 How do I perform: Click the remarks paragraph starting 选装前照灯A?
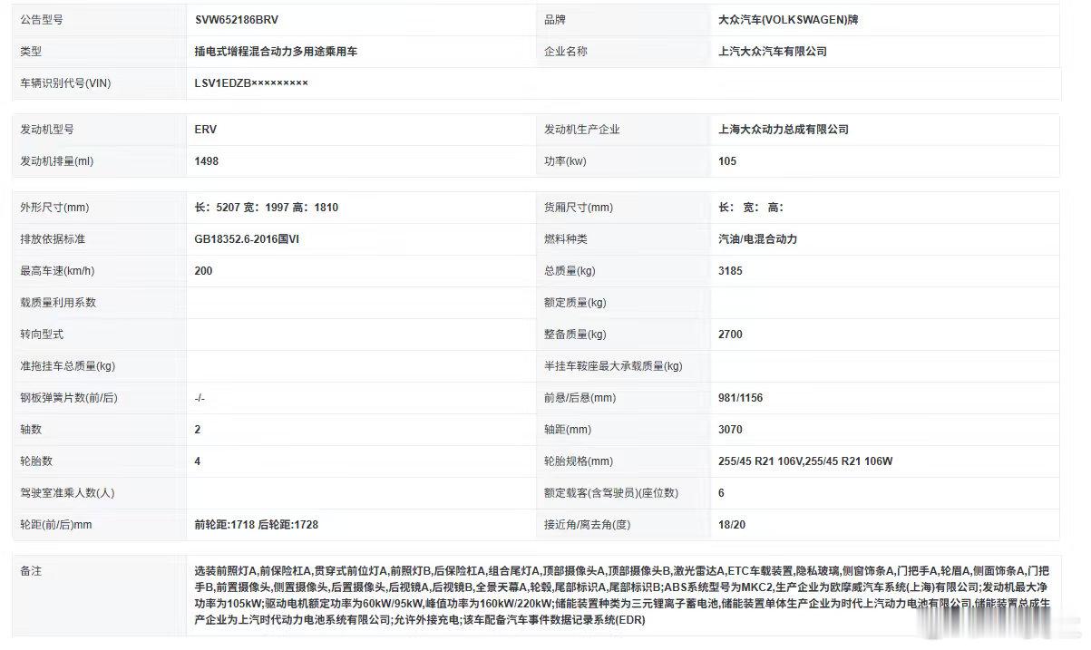pos(623,596)
